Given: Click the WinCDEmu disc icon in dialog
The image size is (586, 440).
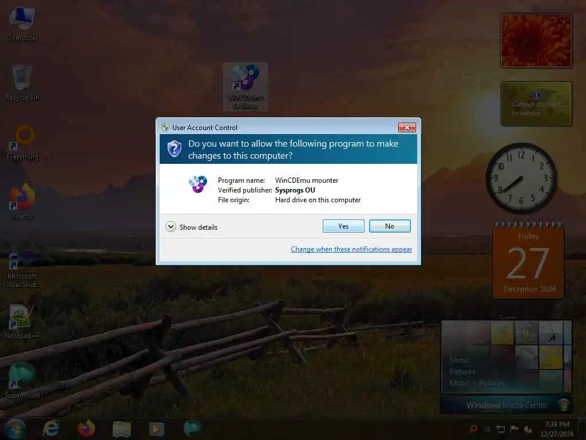Looking at the screenshot, I should pos(197,184).
